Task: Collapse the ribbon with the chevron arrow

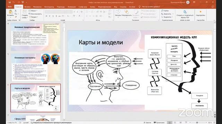Action: point(214,20)
